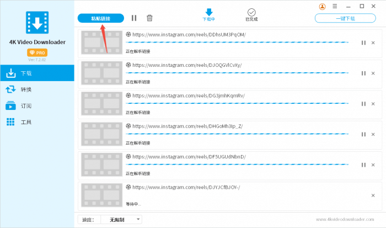Minimize the downloader window
386x228 pixels.
tap(348, 7)
